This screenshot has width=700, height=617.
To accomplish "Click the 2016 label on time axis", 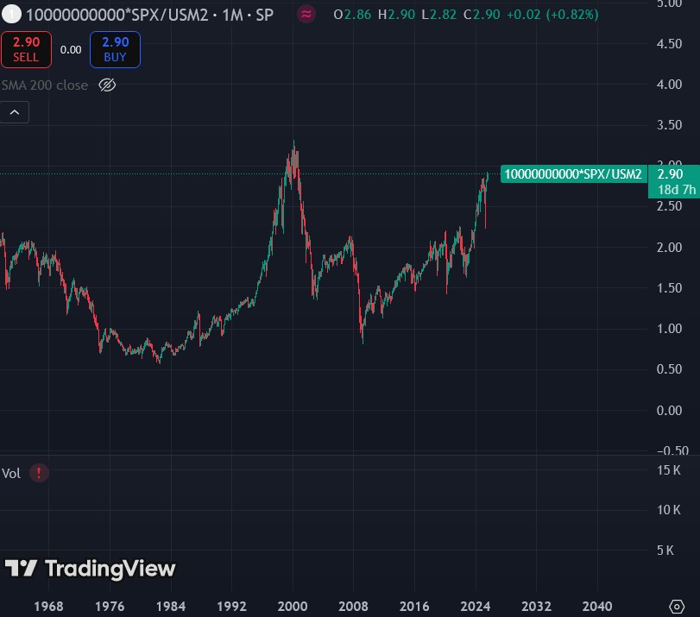I will click(414, 607).
